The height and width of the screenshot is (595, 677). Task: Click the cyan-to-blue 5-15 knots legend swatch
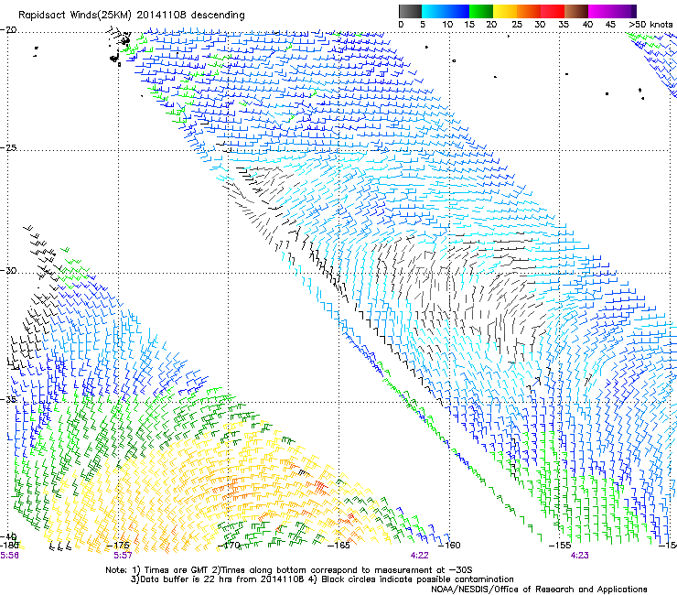click(446, 11)
